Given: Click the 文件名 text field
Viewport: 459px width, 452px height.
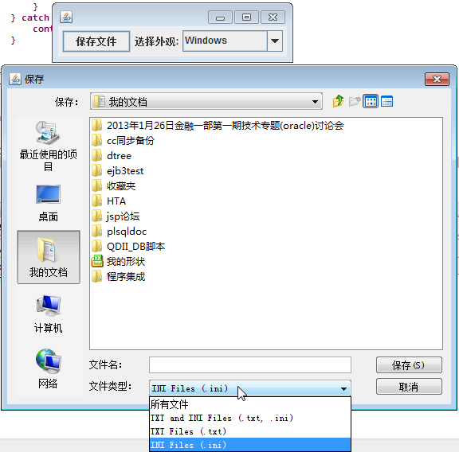Looking at the screenshot, I should [250, 365].
